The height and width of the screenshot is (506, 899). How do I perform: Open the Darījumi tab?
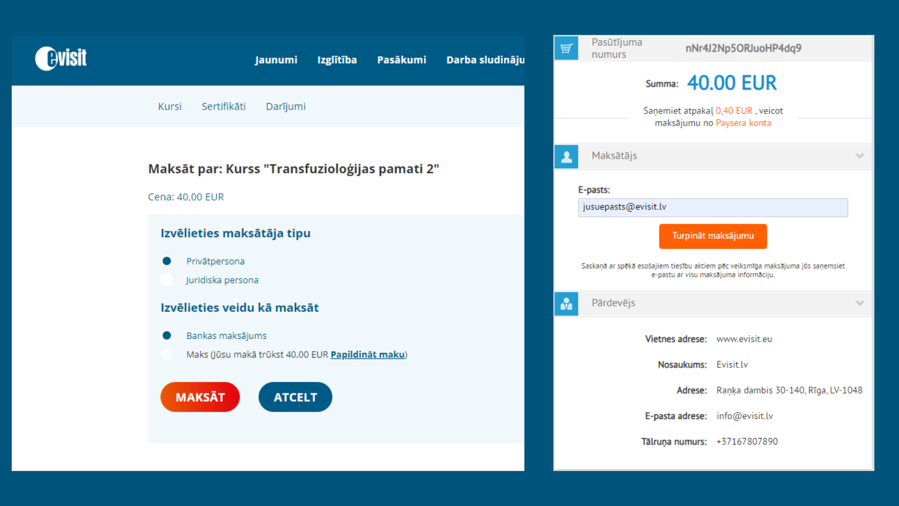click(286, 106)
